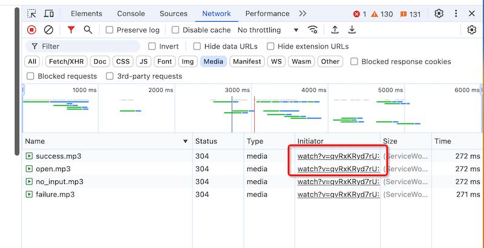Open the Sources tab
Screen dimensions: 484x248
tap(174, 13)
